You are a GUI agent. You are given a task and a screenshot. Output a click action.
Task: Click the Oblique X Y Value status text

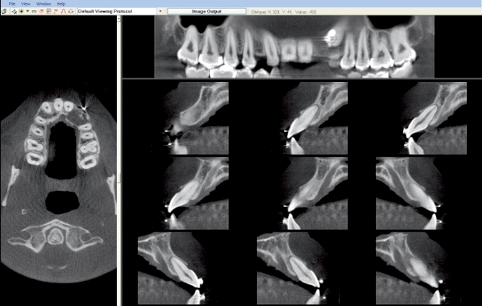pos(284,12)
